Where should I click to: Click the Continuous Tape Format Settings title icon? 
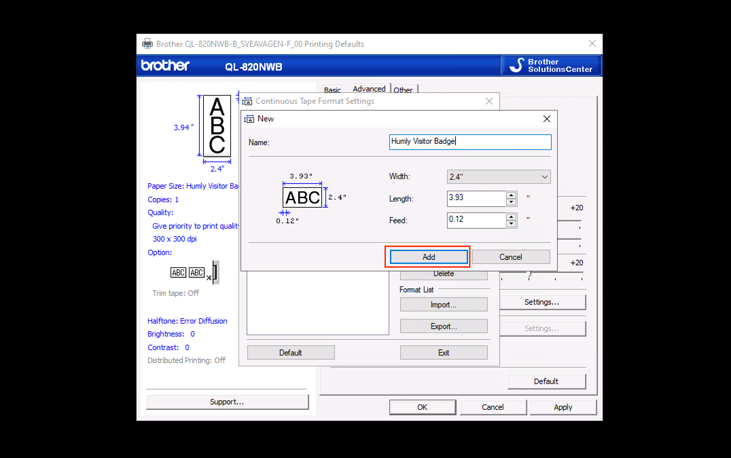point(247,101)
